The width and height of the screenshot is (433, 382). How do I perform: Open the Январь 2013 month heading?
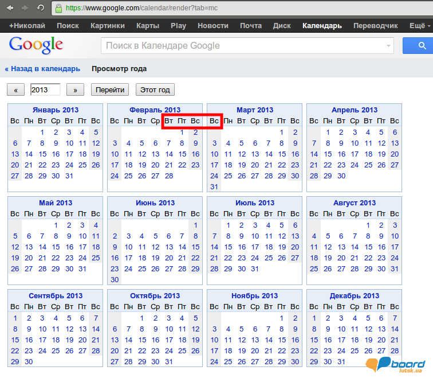pos(56,110)
